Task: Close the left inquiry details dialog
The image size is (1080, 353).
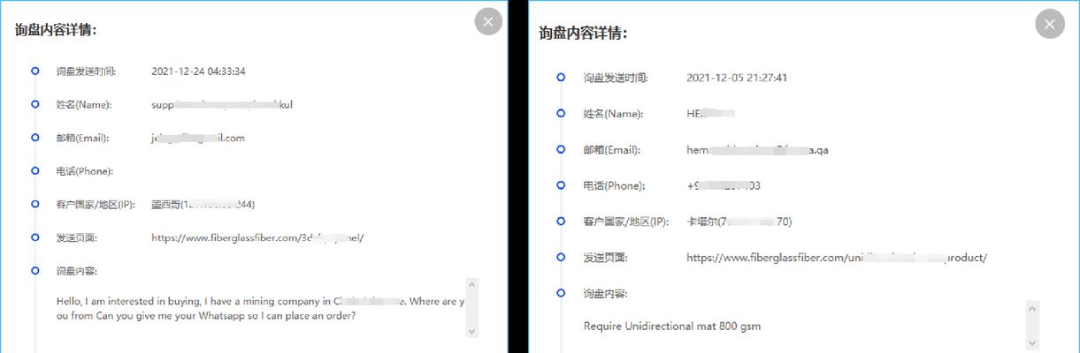Action: click(488, 21)
